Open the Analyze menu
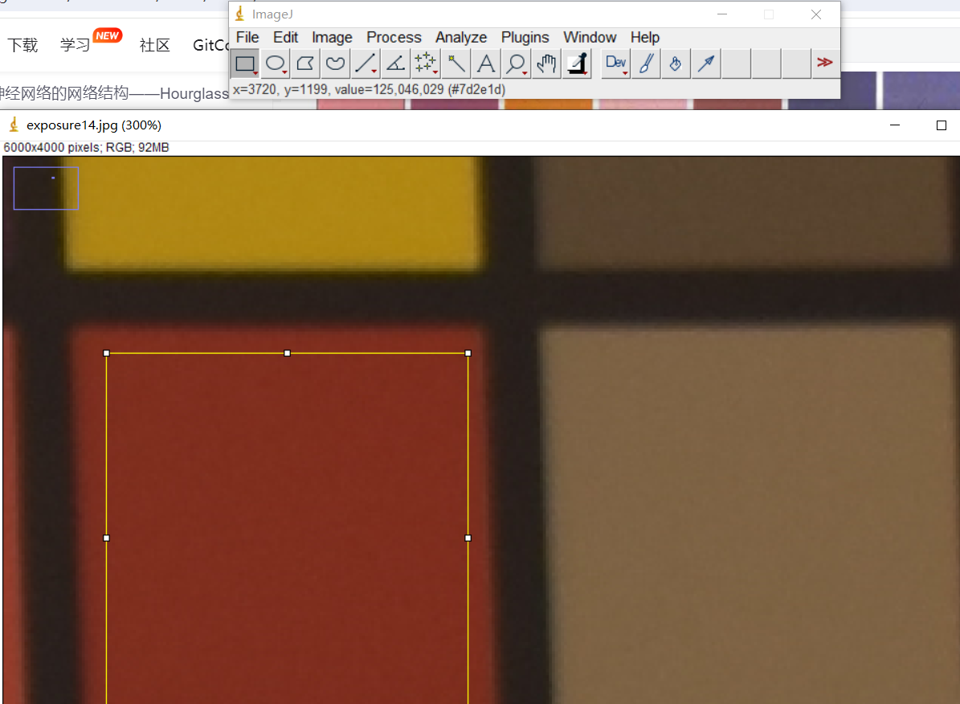Screen dimensions: 960x704 point(461,38)
